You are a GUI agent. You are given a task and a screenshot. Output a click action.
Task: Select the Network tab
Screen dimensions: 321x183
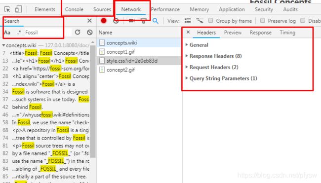point(131,9)
